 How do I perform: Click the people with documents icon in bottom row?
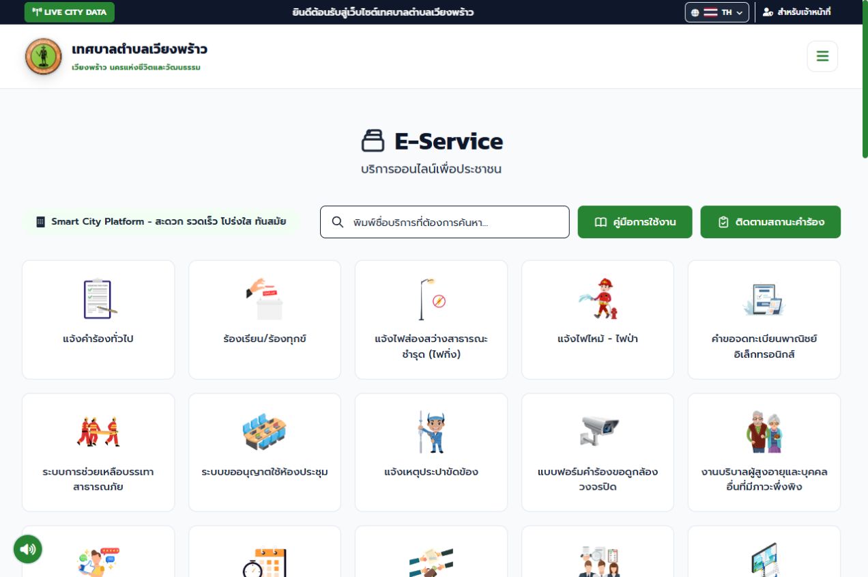pyautogui.click(x=598, y=561)
